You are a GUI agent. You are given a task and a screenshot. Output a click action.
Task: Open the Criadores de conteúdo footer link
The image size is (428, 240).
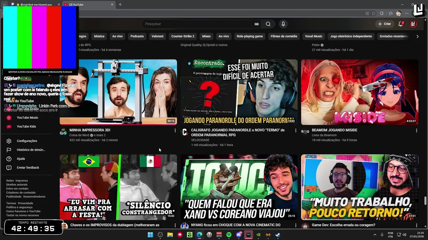(21, 193)
